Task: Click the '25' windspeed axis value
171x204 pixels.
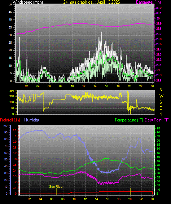Action: click(10, 43)
